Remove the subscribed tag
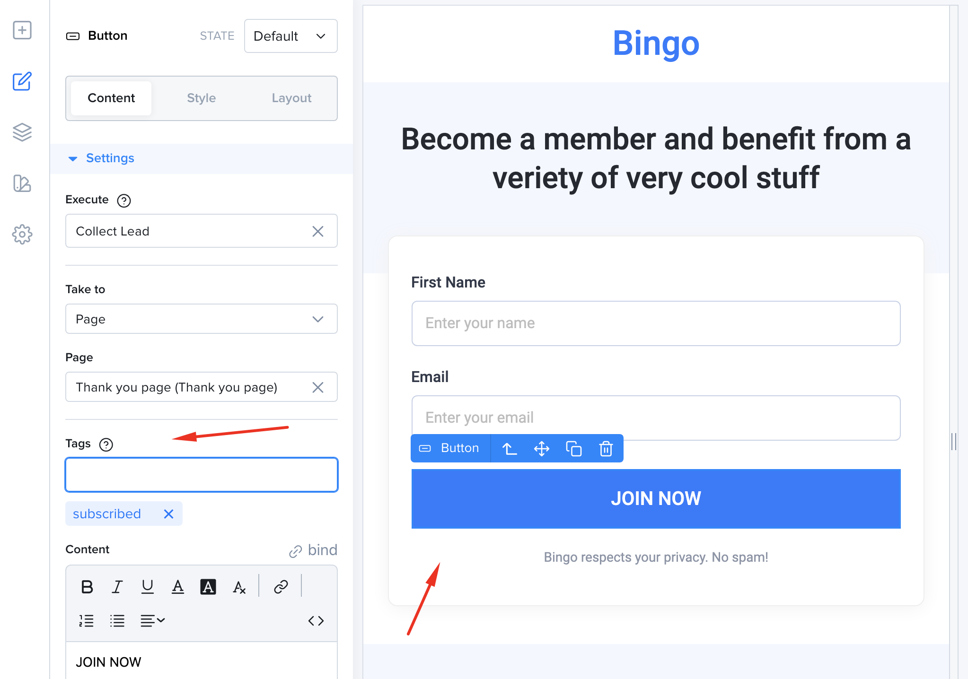This screenshot has width=968, height=679. click(x=168, y=514)
